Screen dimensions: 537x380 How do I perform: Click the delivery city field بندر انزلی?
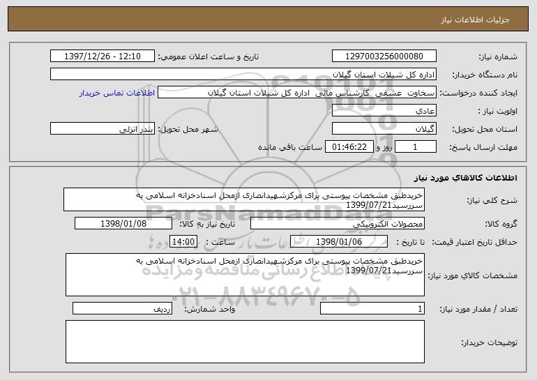tap(103, 129)
